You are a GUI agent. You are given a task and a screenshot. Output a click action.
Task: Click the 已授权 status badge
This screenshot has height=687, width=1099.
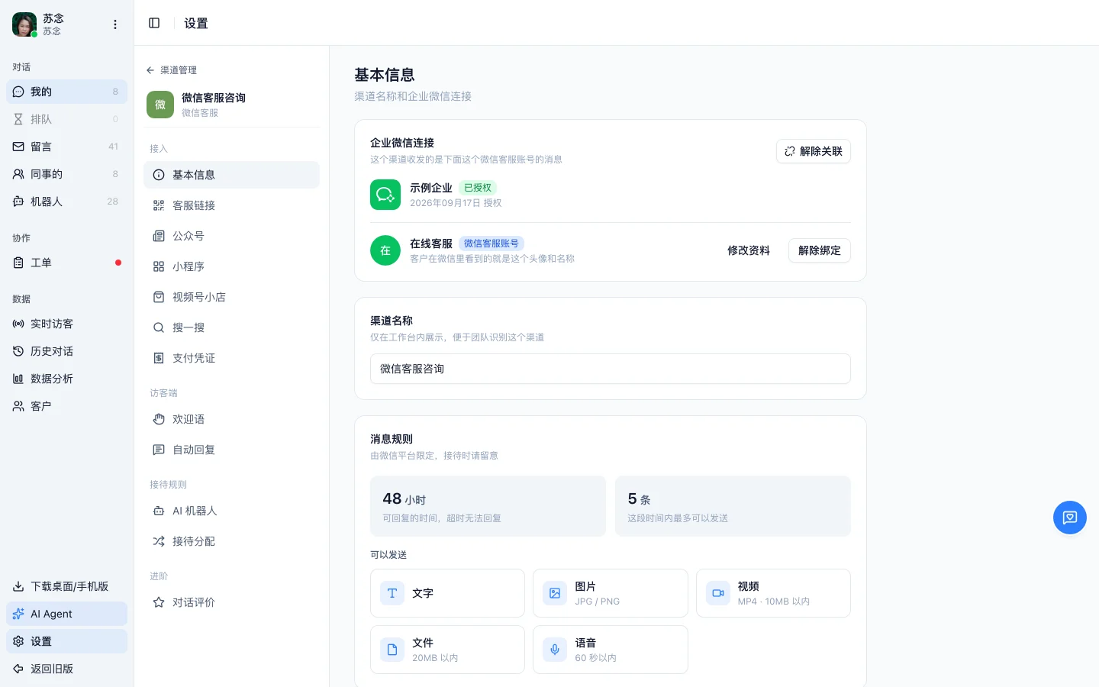tap(478, 188)
